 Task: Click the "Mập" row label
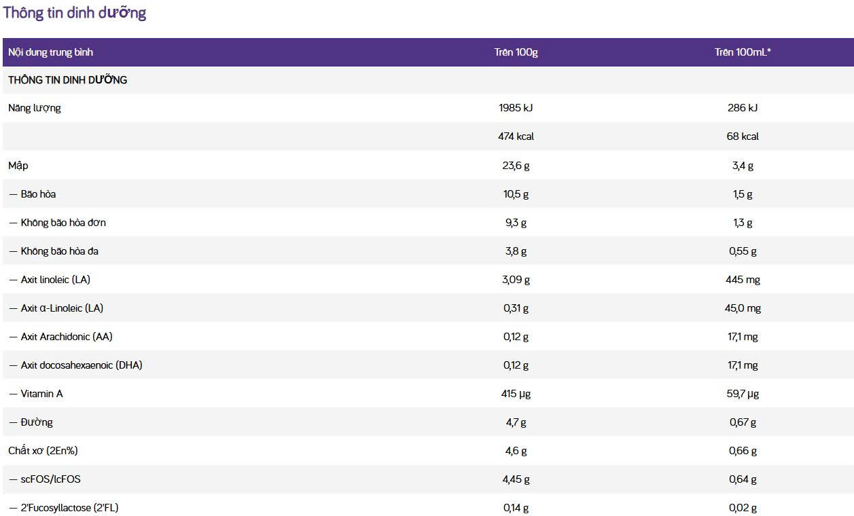pyautogui.click(x=18, y=166)
